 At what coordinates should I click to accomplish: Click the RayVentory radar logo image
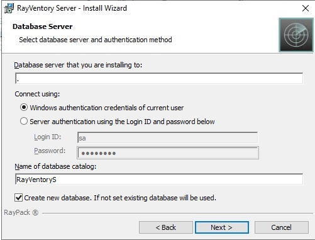pyautogui.click(x=296, y=35)
